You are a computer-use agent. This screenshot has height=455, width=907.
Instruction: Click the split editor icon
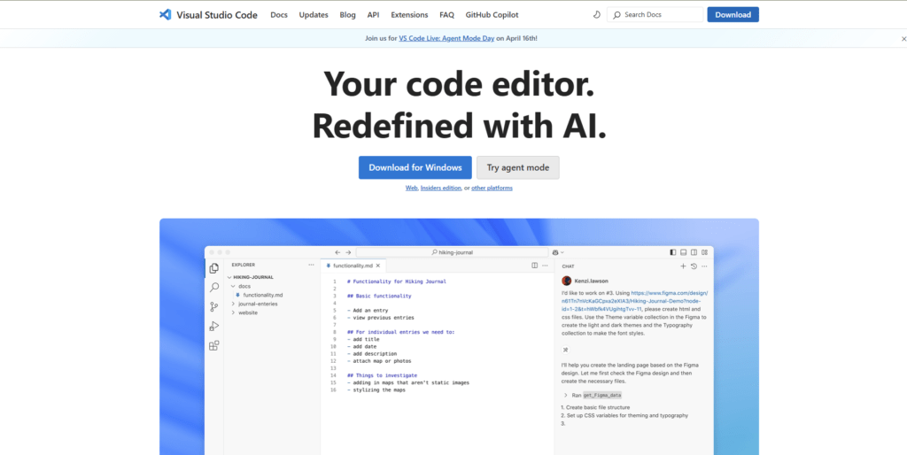534,265
